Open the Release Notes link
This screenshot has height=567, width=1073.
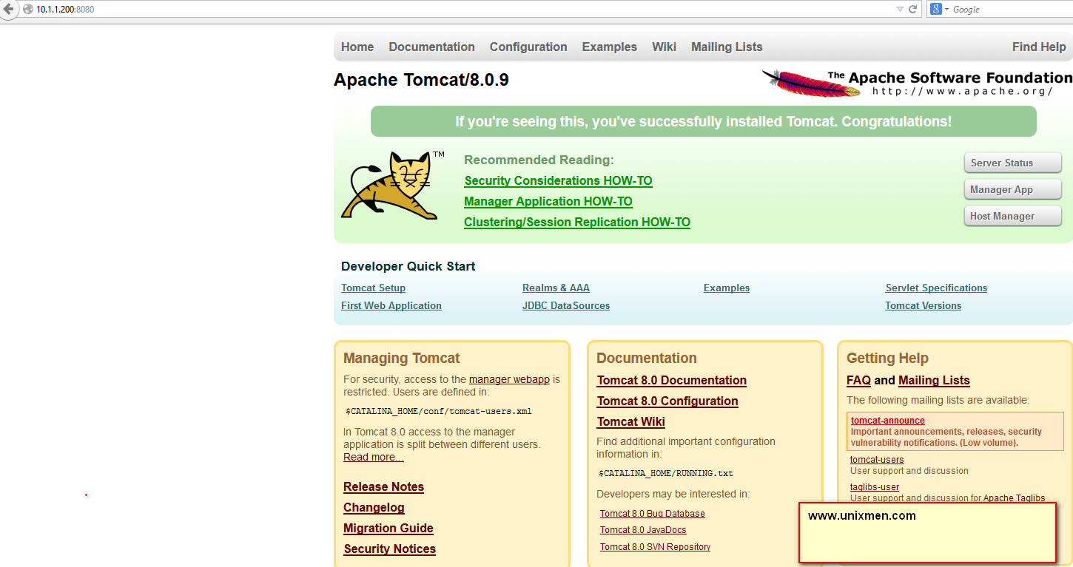[383, 486]
